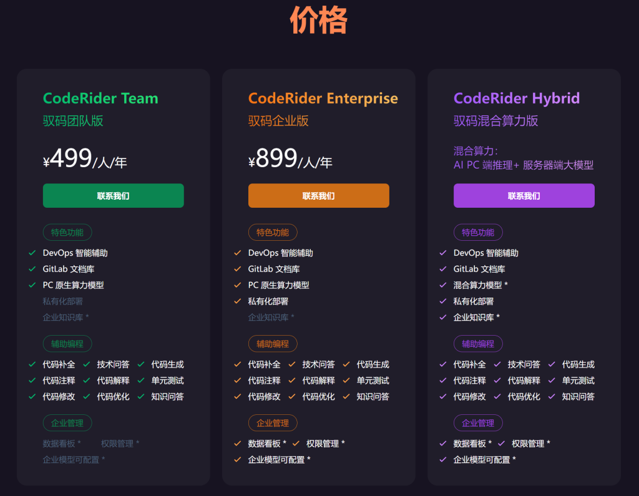The height and width of the screenshot is (496, 639).
Task: Click orange checkmark beside 私有化部署
Action: pyautogui.click(x=238, y=301)
